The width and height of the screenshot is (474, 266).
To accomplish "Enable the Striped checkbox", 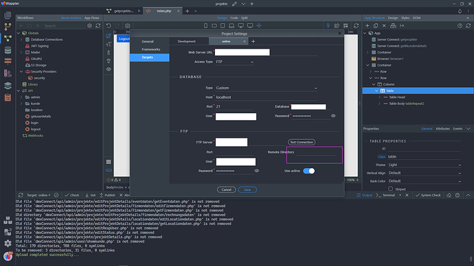I will tap(391, 189).
